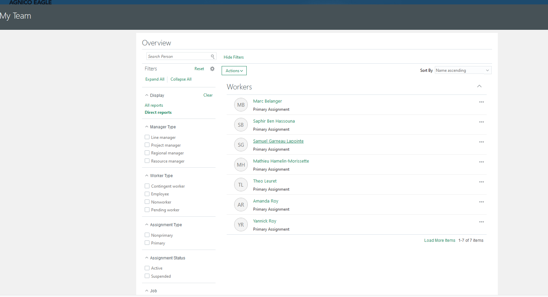The width and height of the screenshot is (548, 297).
Task: Click Expand All filters link
Action: point(155,79)
